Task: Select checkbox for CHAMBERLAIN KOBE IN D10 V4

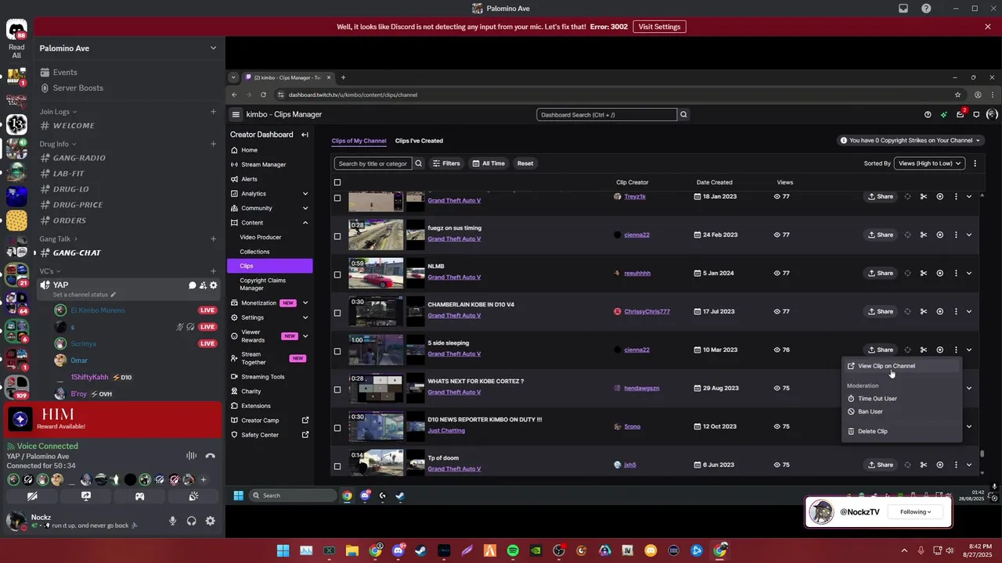Action: [337, 313]
